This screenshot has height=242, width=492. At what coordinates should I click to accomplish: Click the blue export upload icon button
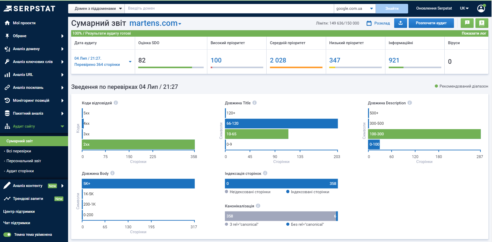click(400, 23)
